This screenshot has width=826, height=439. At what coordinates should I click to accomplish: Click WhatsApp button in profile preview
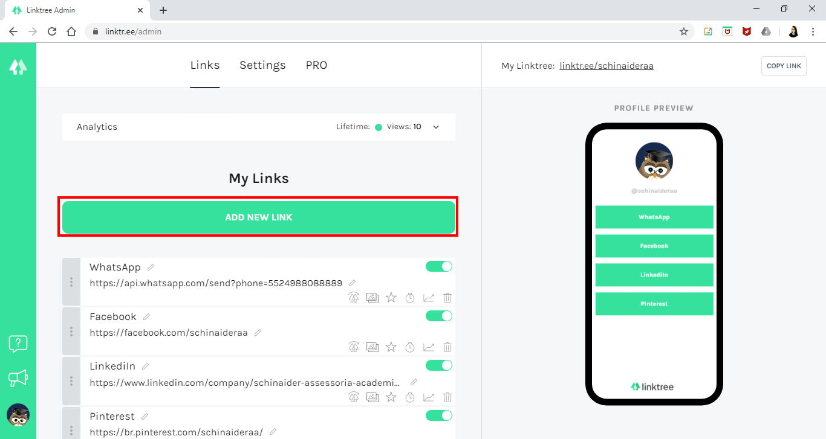point(654,217)
